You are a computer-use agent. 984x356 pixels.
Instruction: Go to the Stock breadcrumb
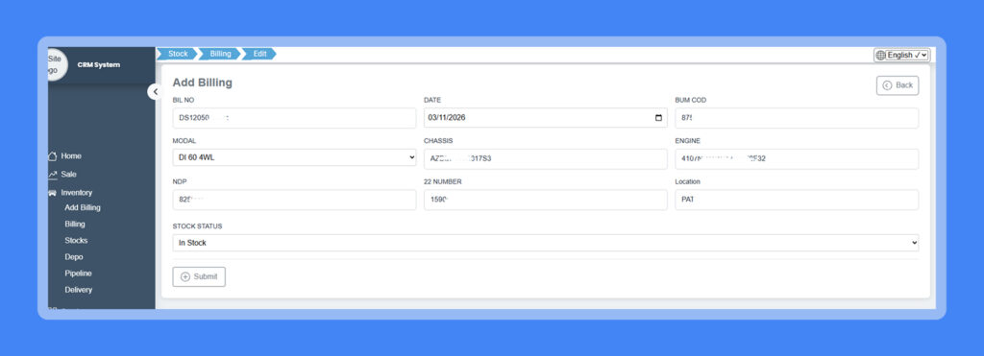178,54
